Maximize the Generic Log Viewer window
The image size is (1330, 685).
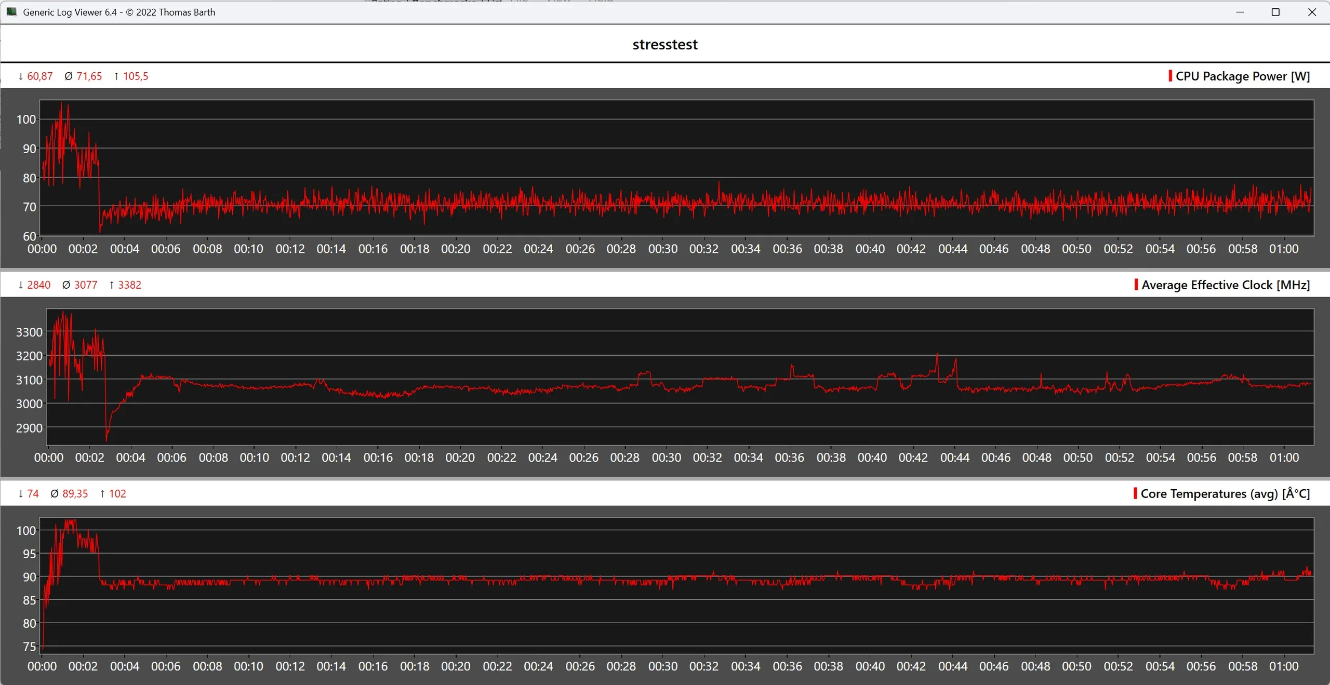(x=1275, y=12)
